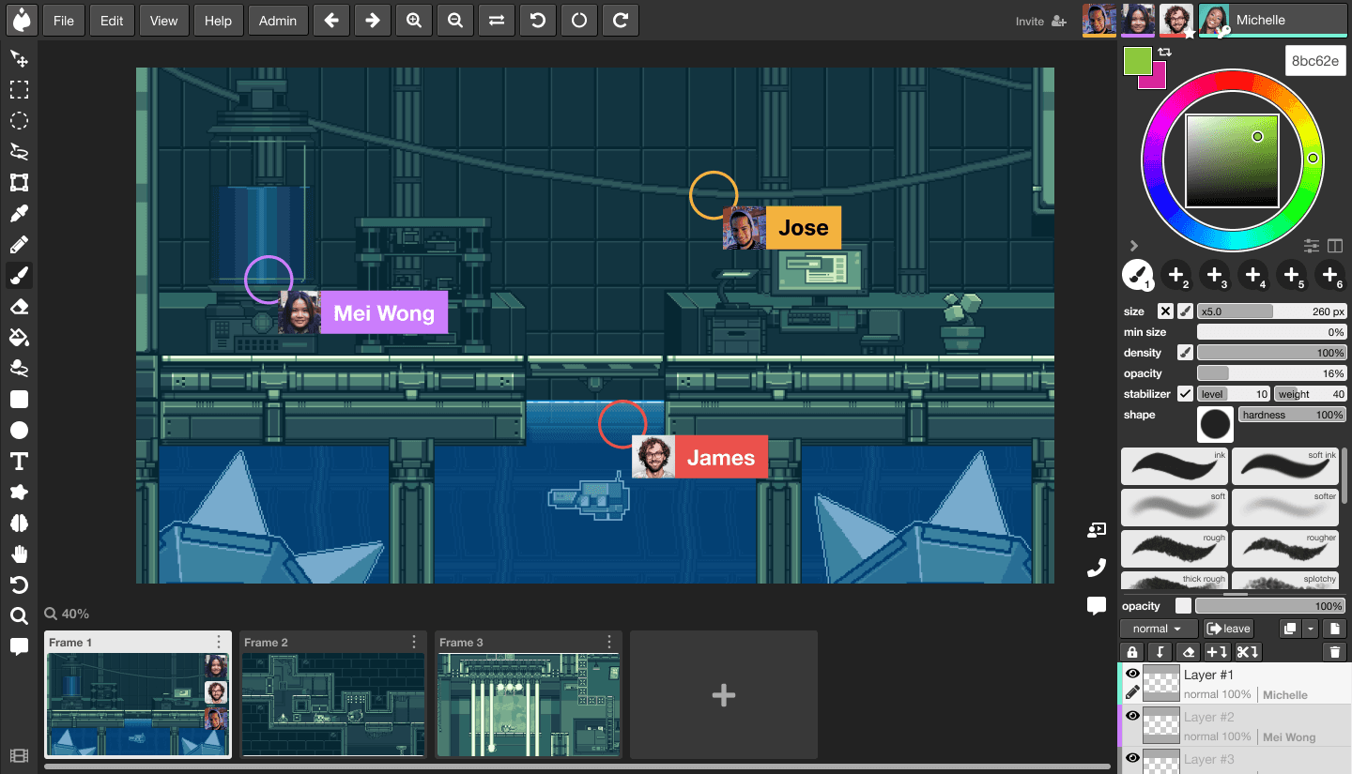The image size is (1352, 774).
Task: Disable the stabilizer checkbox
Action: (1185, 394)
